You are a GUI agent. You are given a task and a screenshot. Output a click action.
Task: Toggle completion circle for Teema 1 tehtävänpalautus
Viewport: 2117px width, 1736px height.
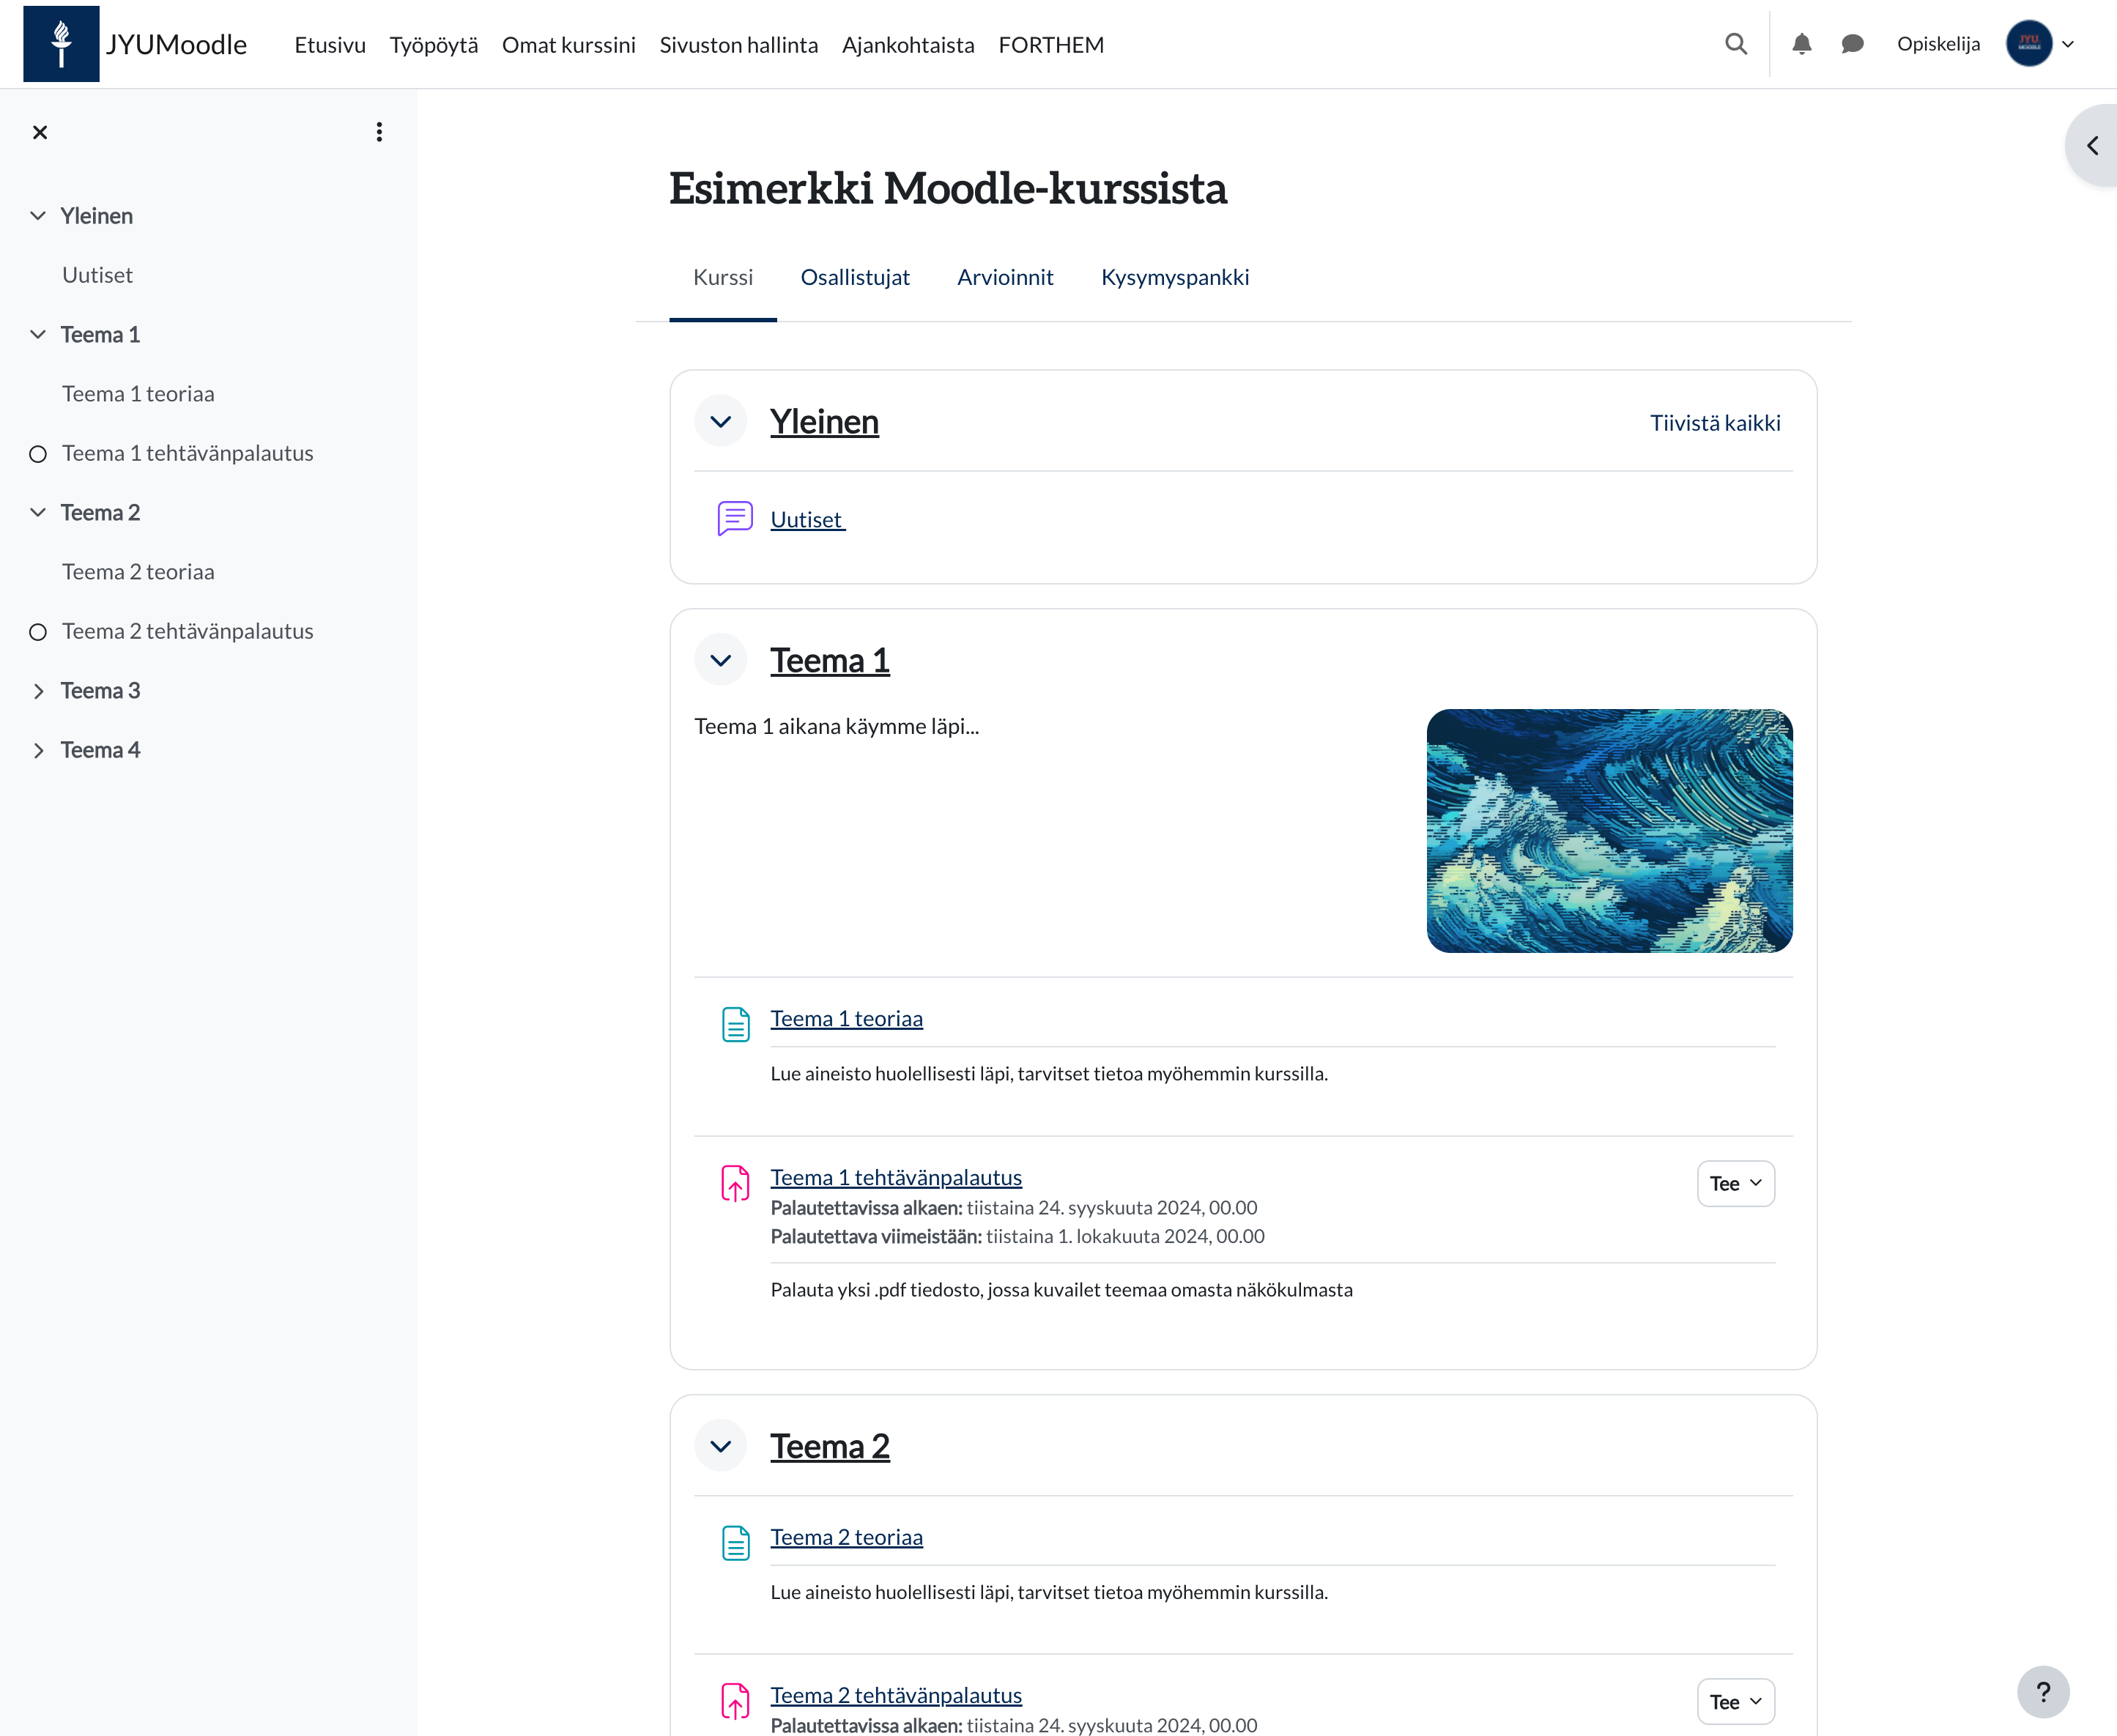coord(38,454)
